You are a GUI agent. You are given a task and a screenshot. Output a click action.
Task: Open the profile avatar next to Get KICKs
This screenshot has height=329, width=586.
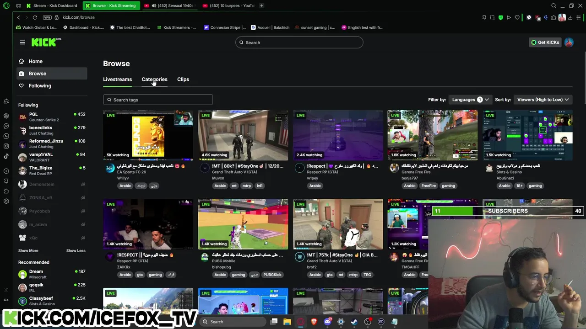(x=569, y=42)
